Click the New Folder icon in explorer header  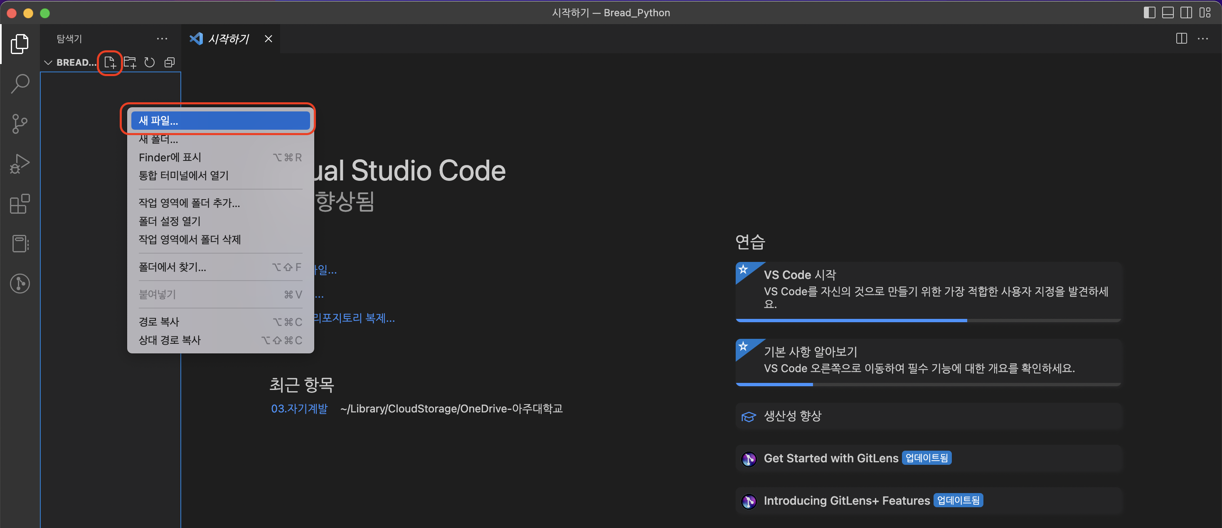(130, 63)
